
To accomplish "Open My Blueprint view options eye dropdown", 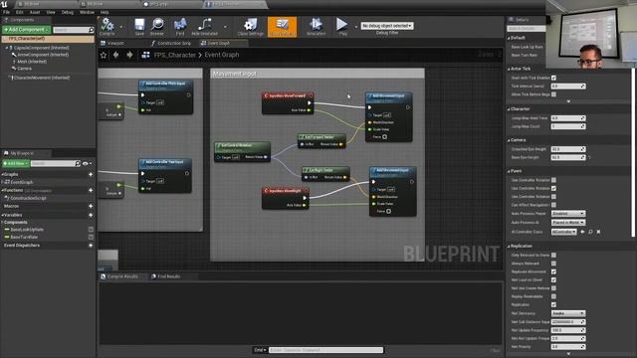I will coord(87,163).
